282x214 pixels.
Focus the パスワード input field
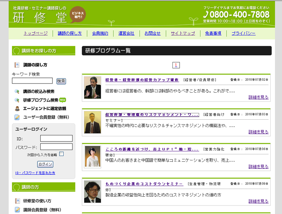[x=56, y=147]
